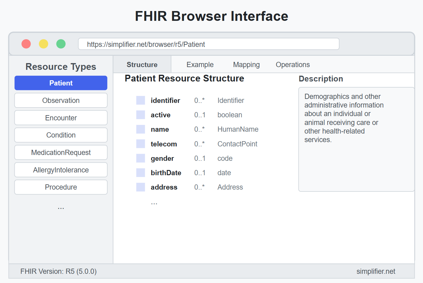Expand more resource types via ellipsis
Screen dimensions: 423x283
click(61, 208)
